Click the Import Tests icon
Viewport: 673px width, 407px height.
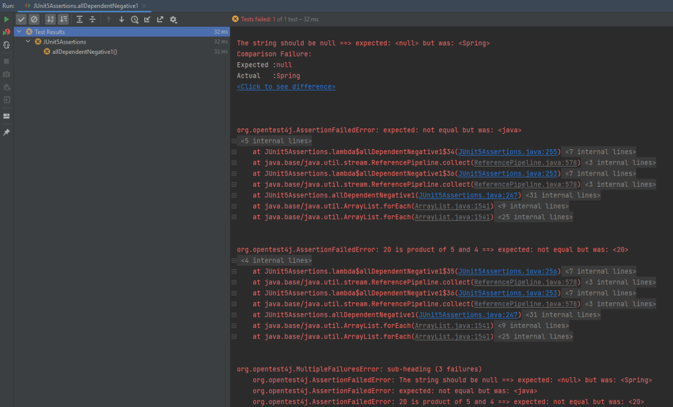(x=148, y=19)
